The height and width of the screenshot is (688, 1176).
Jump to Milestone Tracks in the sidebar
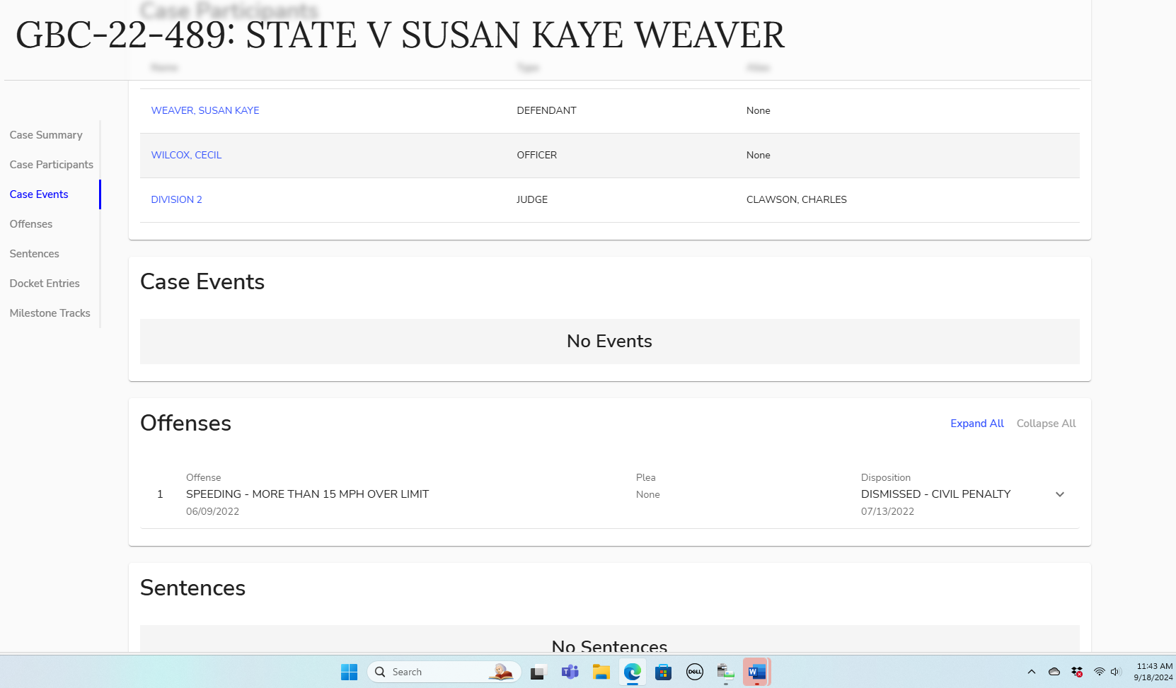coord(50,313)
